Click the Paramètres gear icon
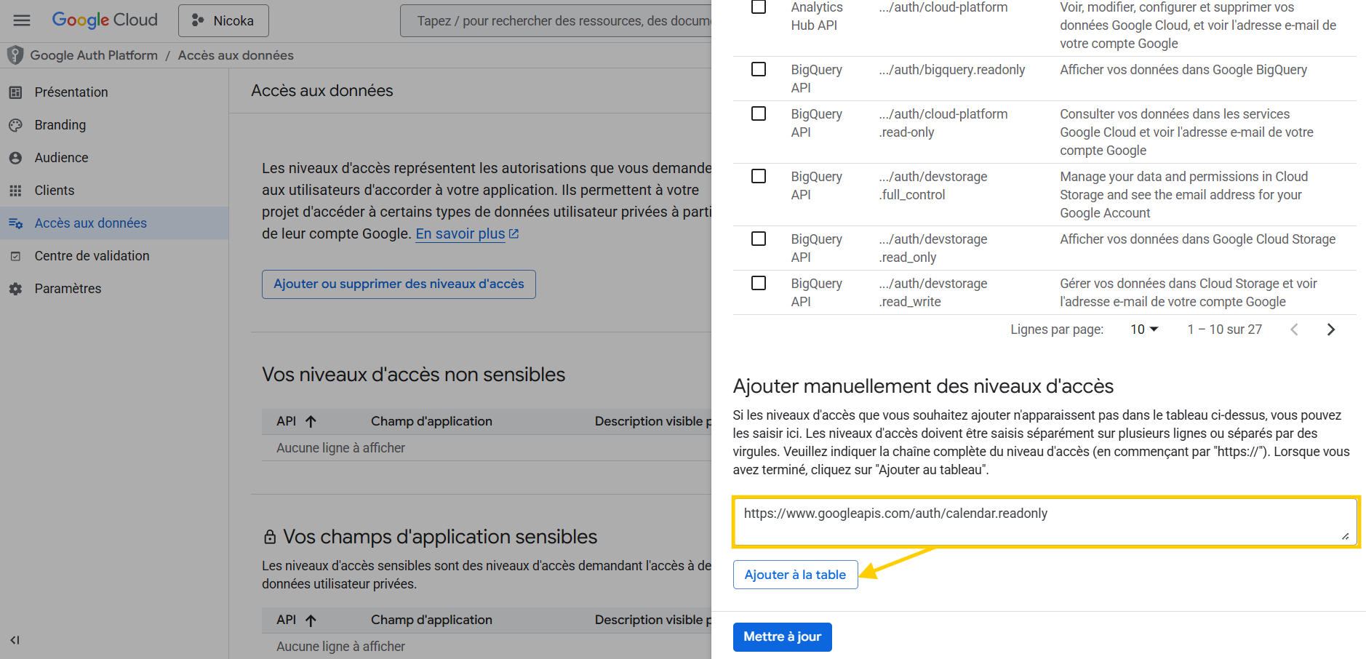1366x659 pixels. pos(15,289)
